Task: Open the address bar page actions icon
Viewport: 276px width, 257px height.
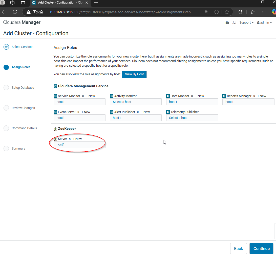Action: point(217,12)
